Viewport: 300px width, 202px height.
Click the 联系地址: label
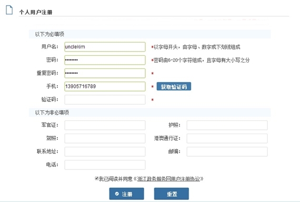coord(47,151)
